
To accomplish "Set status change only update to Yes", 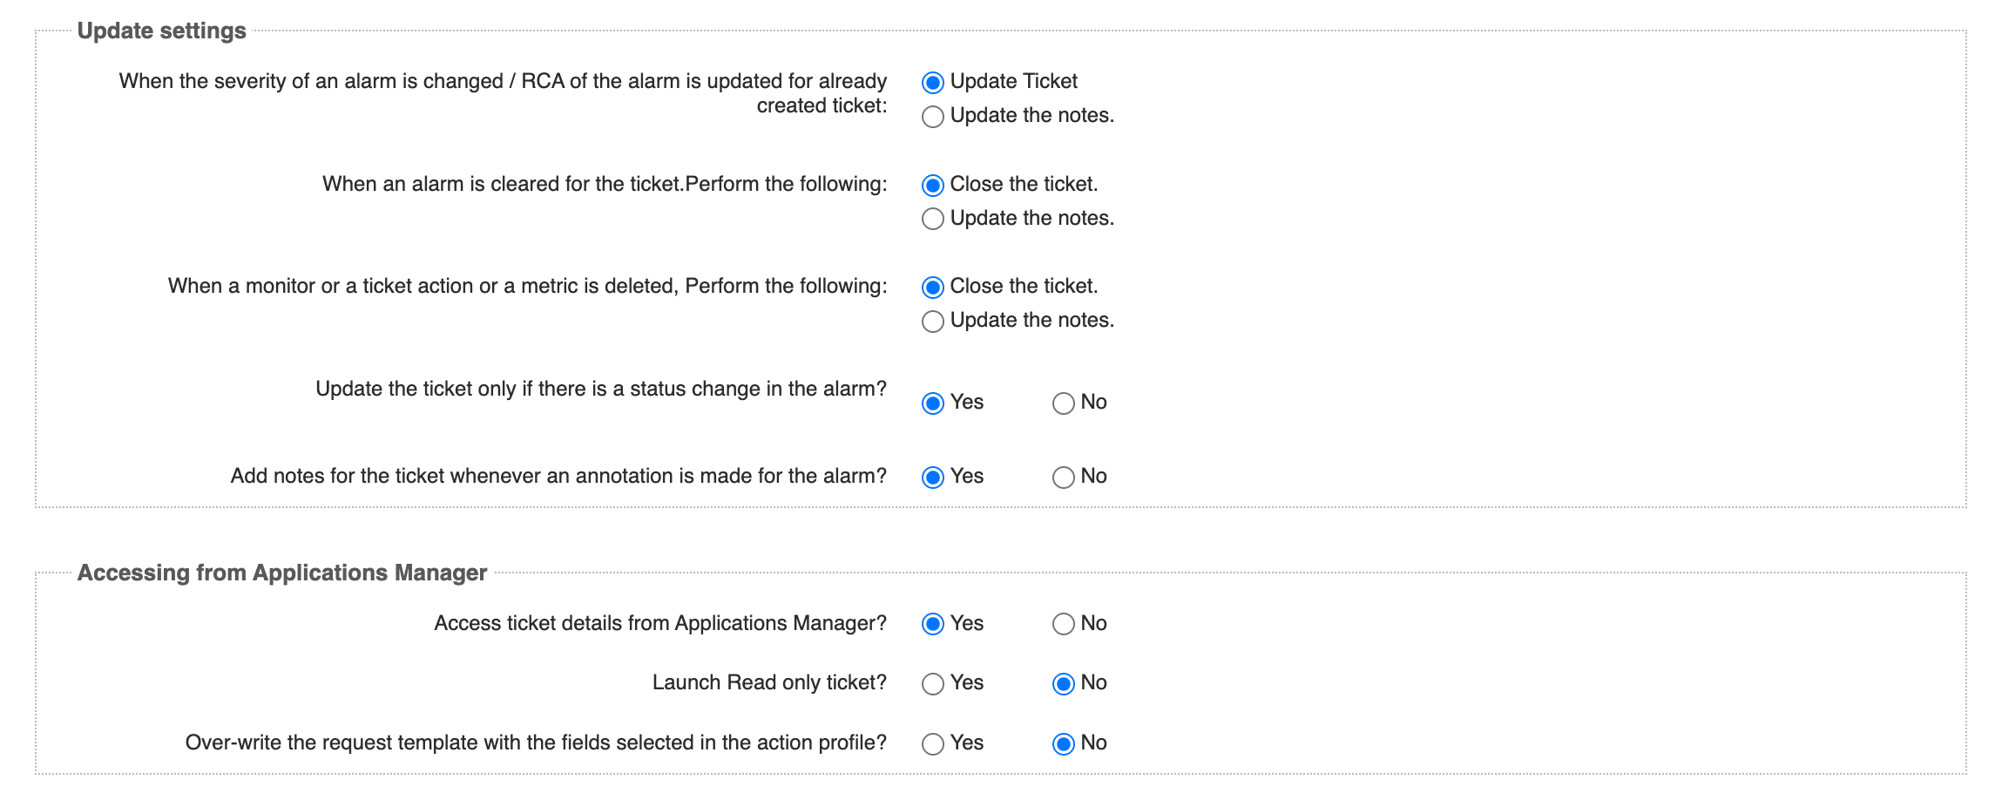I will click(x=932, y=403).
